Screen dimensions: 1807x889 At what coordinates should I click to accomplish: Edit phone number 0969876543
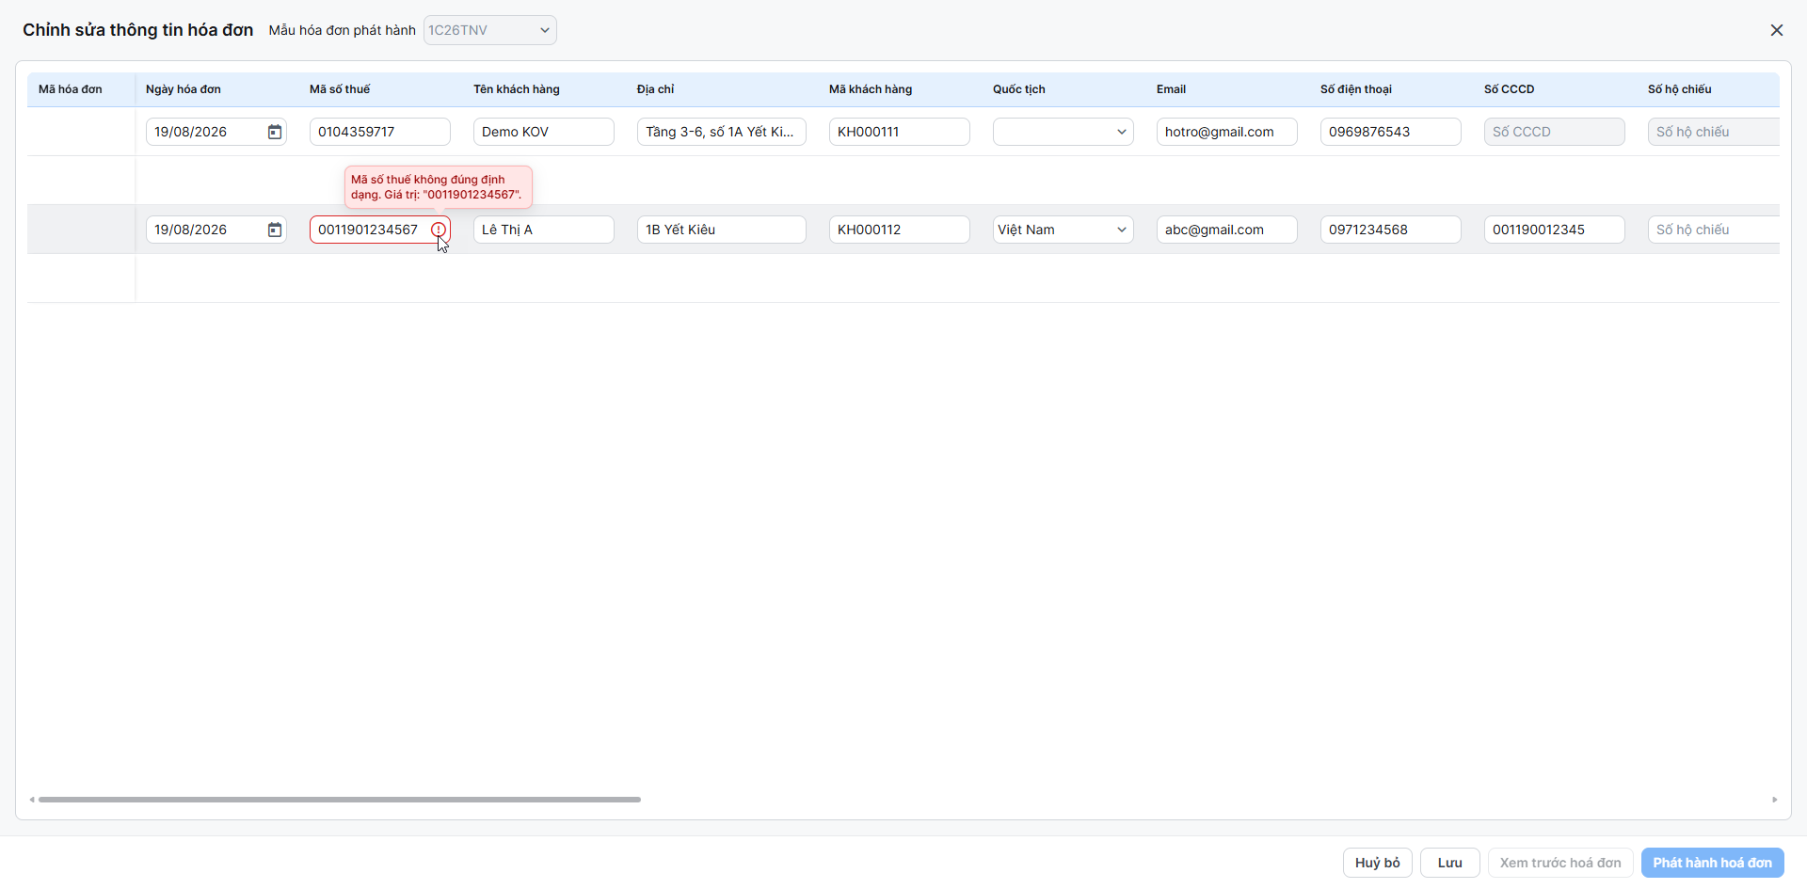[x=1390, y=132]
